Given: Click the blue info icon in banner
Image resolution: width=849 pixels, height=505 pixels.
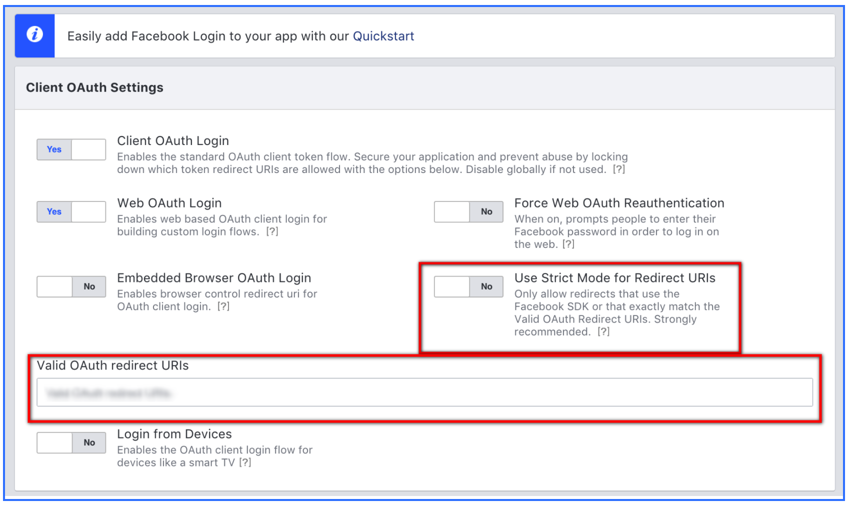Looking at the screenshot, I should coord(34,35).
